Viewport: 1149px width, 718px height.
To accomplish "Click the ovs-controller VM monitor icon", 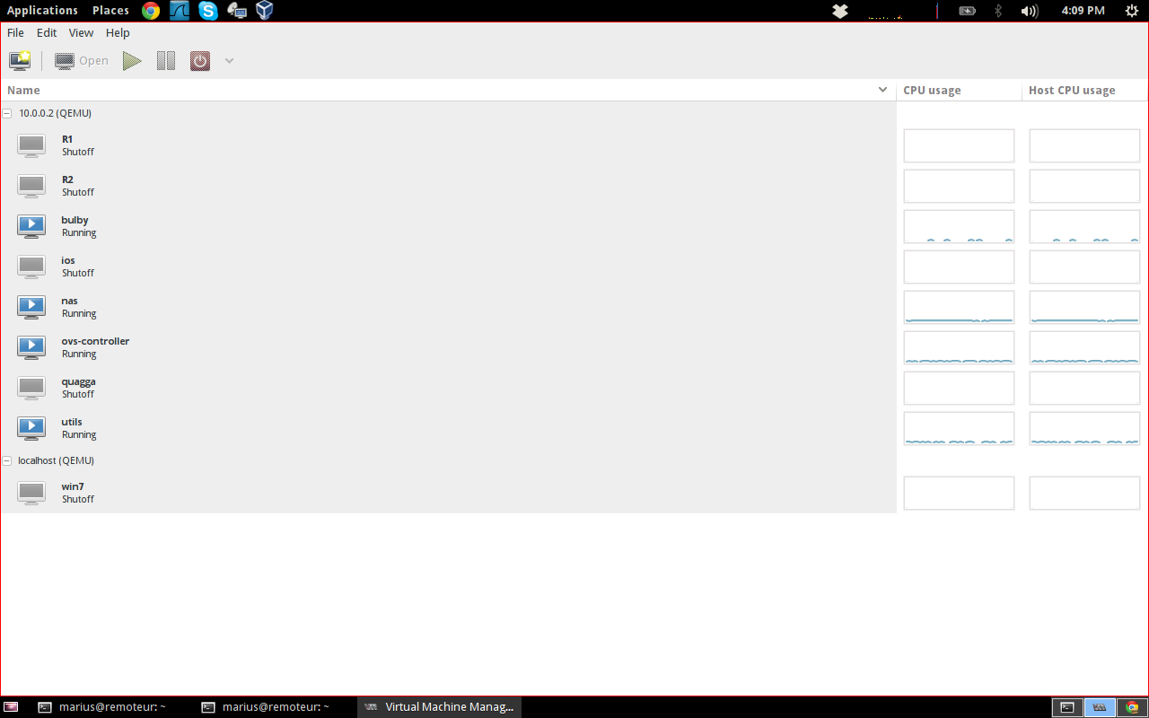I will 31,347.
